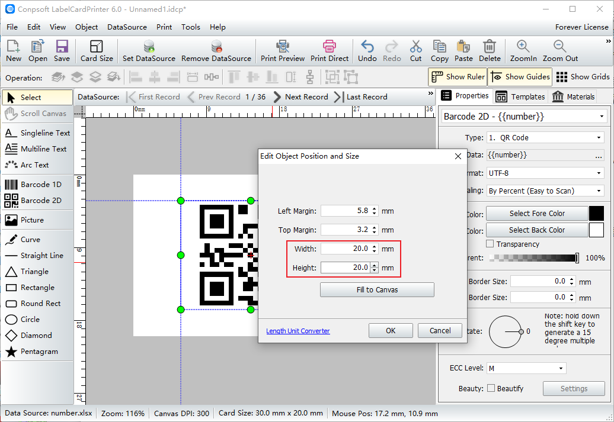Click Remove DataSource in the toolbar

(216, 51)
